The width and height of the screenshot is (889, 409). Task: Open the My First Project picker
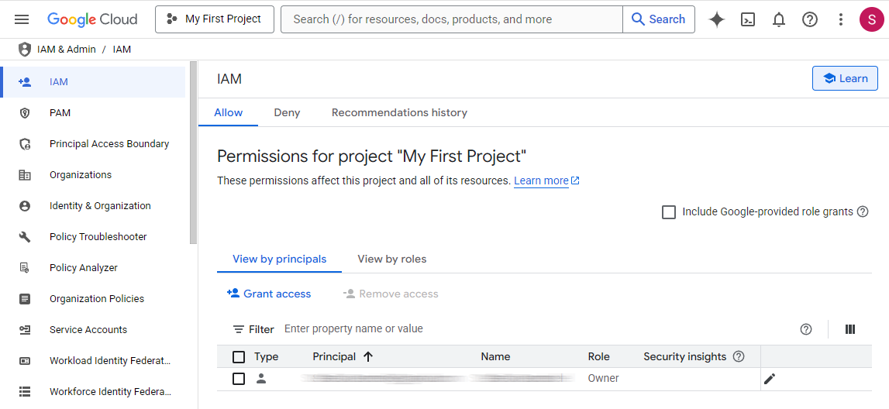[215, 19]
